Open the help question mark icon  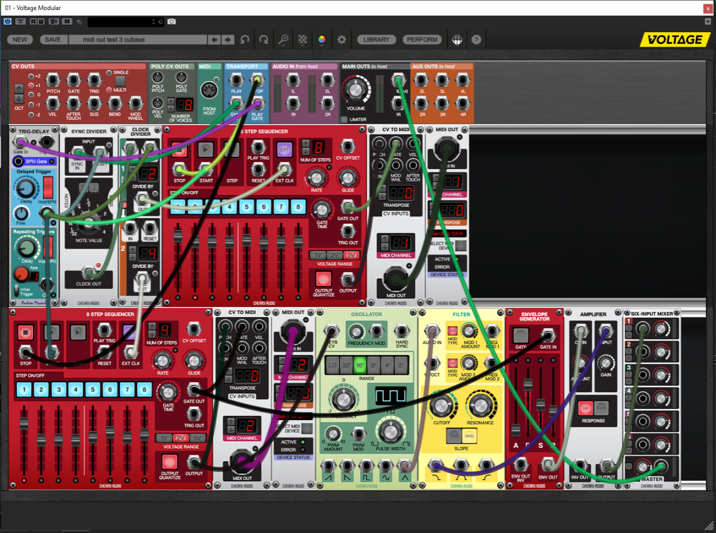476,40
